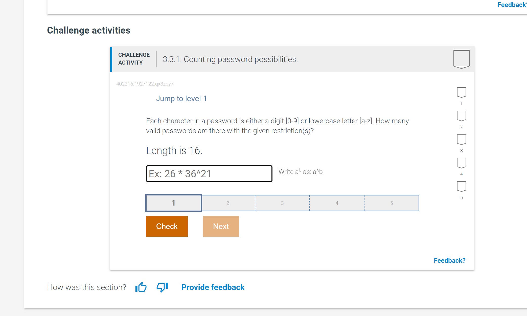527x316 pixels.
Task: Select segment 1 in the progress bar
Action: [173, 203]
